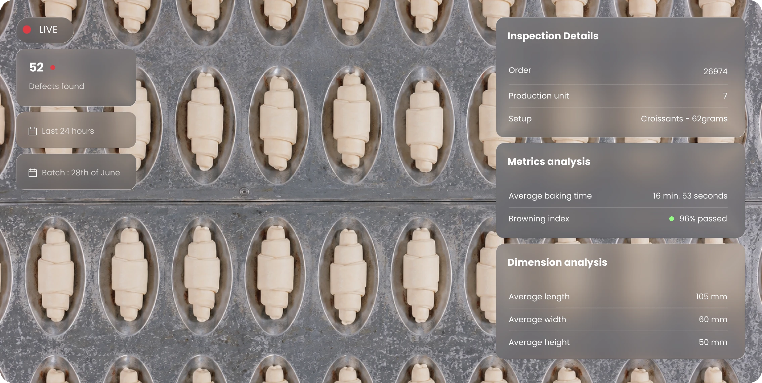Click the LIVE indicator button
Image resolution: width=762 pixels, height=383 pixels.
45,30
